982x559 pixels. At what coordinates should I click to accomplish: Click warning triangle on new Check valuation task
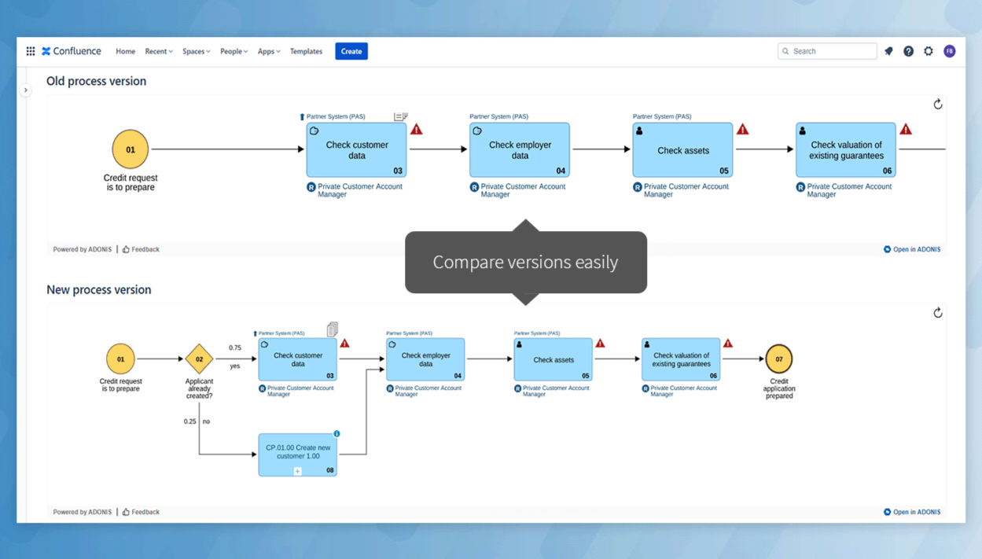[728, 344]
